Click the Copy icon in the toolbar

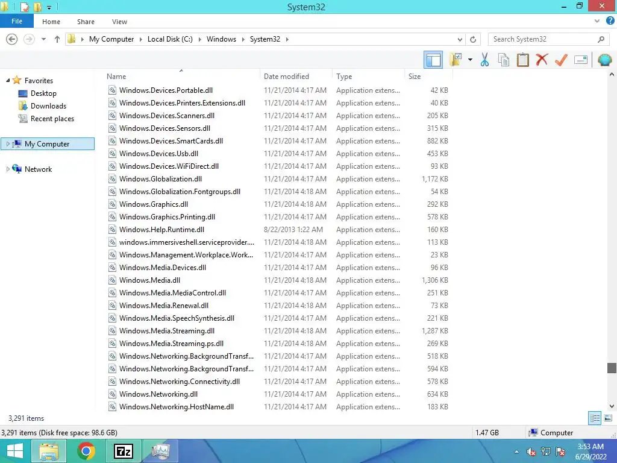pyautogui.click(x=504, y=60)
